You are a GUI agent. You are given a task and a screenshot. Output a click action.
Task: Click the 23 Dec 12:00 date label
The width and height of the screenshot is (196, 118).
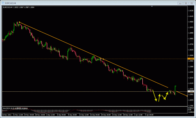point(117,115)
